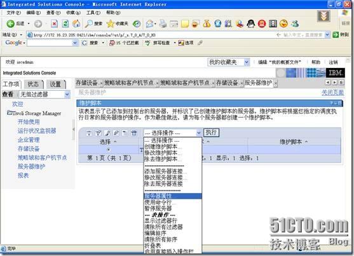Screen dimensions: 354x256
Task: Open the 选择操作 action dropdown
Action: pyautogui.click(x=173, y=133)
